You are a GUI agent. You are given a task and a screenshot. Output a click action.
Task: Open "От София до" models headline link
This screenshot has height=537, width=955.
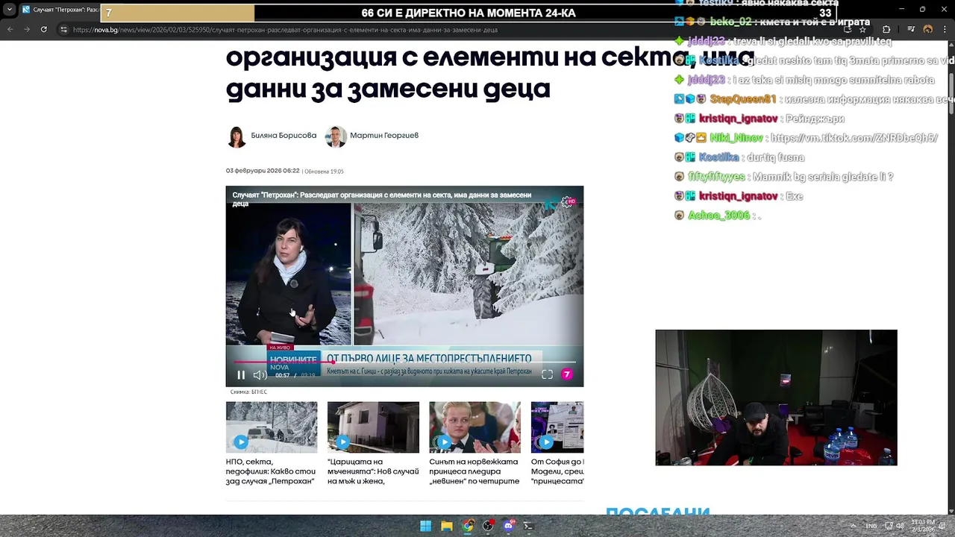557,471
